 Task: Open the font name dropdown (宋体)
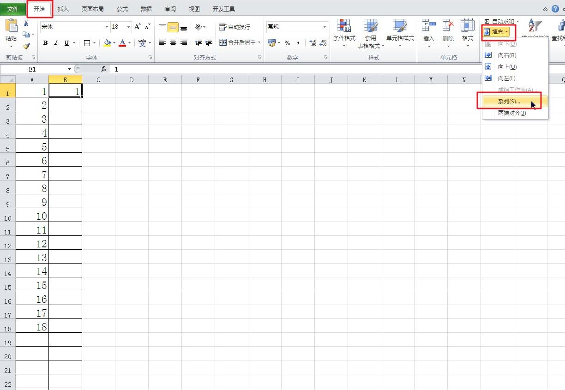[x=107, y=27]
